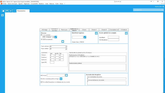Image resolution: width=165 pixels, height=93 pixels.
Task: Open user profile icon next to francoise
Action: pos(163,6)
